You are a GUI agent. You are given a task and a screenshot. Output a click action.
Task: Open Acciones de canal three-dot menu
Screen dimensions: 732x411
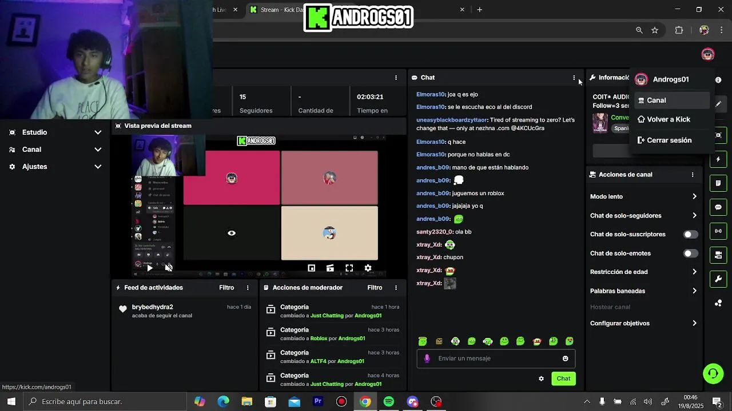pos(692,175)
